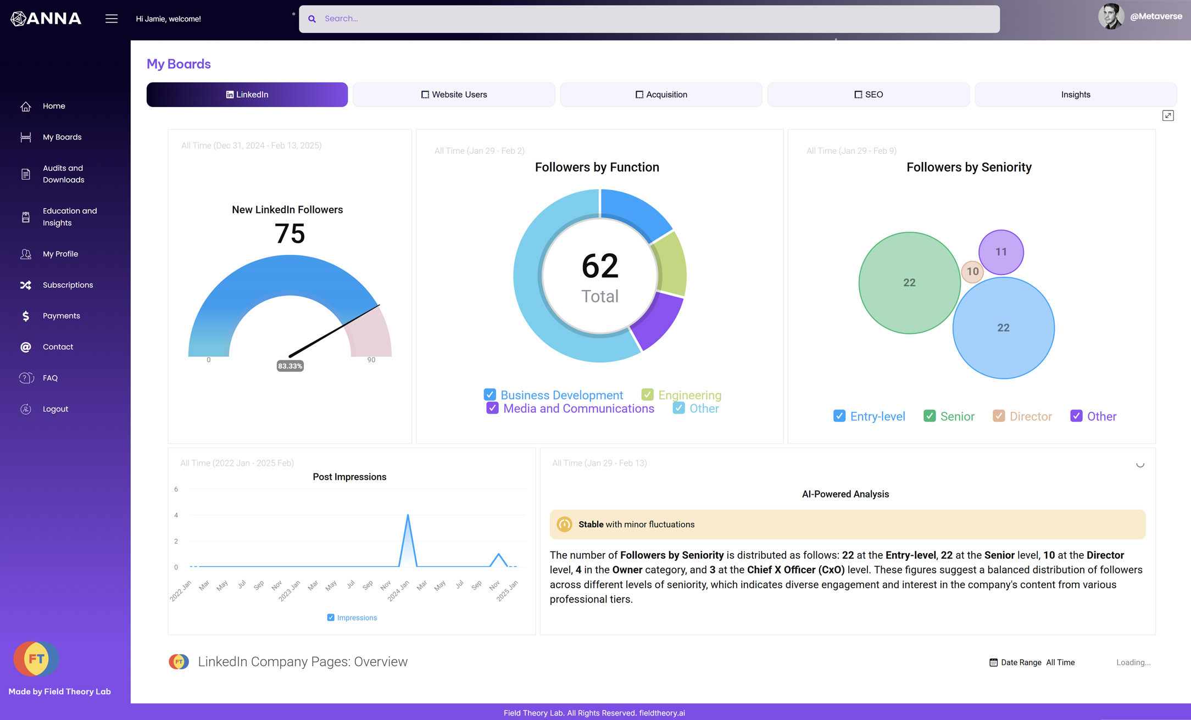Click the Logout icon
This screenshot has height=720, width=1191.
26,409
